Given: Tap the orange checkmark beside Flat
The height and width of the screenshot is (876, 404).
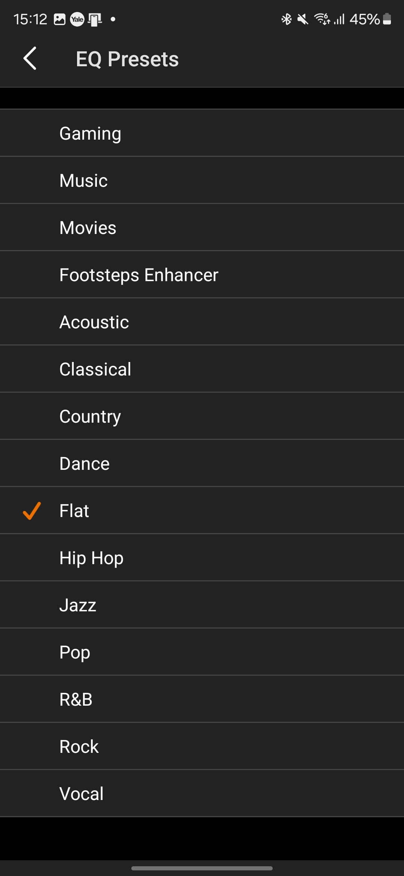Looking at the screenshot, I should (32, 511).
